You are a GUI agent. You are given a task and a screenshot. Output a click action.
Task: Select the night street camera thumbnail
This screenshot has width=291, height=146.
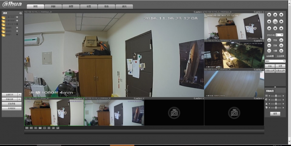234,55
